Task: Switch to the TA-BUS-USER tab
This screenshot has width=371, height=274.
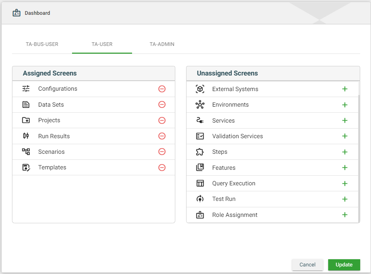Action: 42,44
